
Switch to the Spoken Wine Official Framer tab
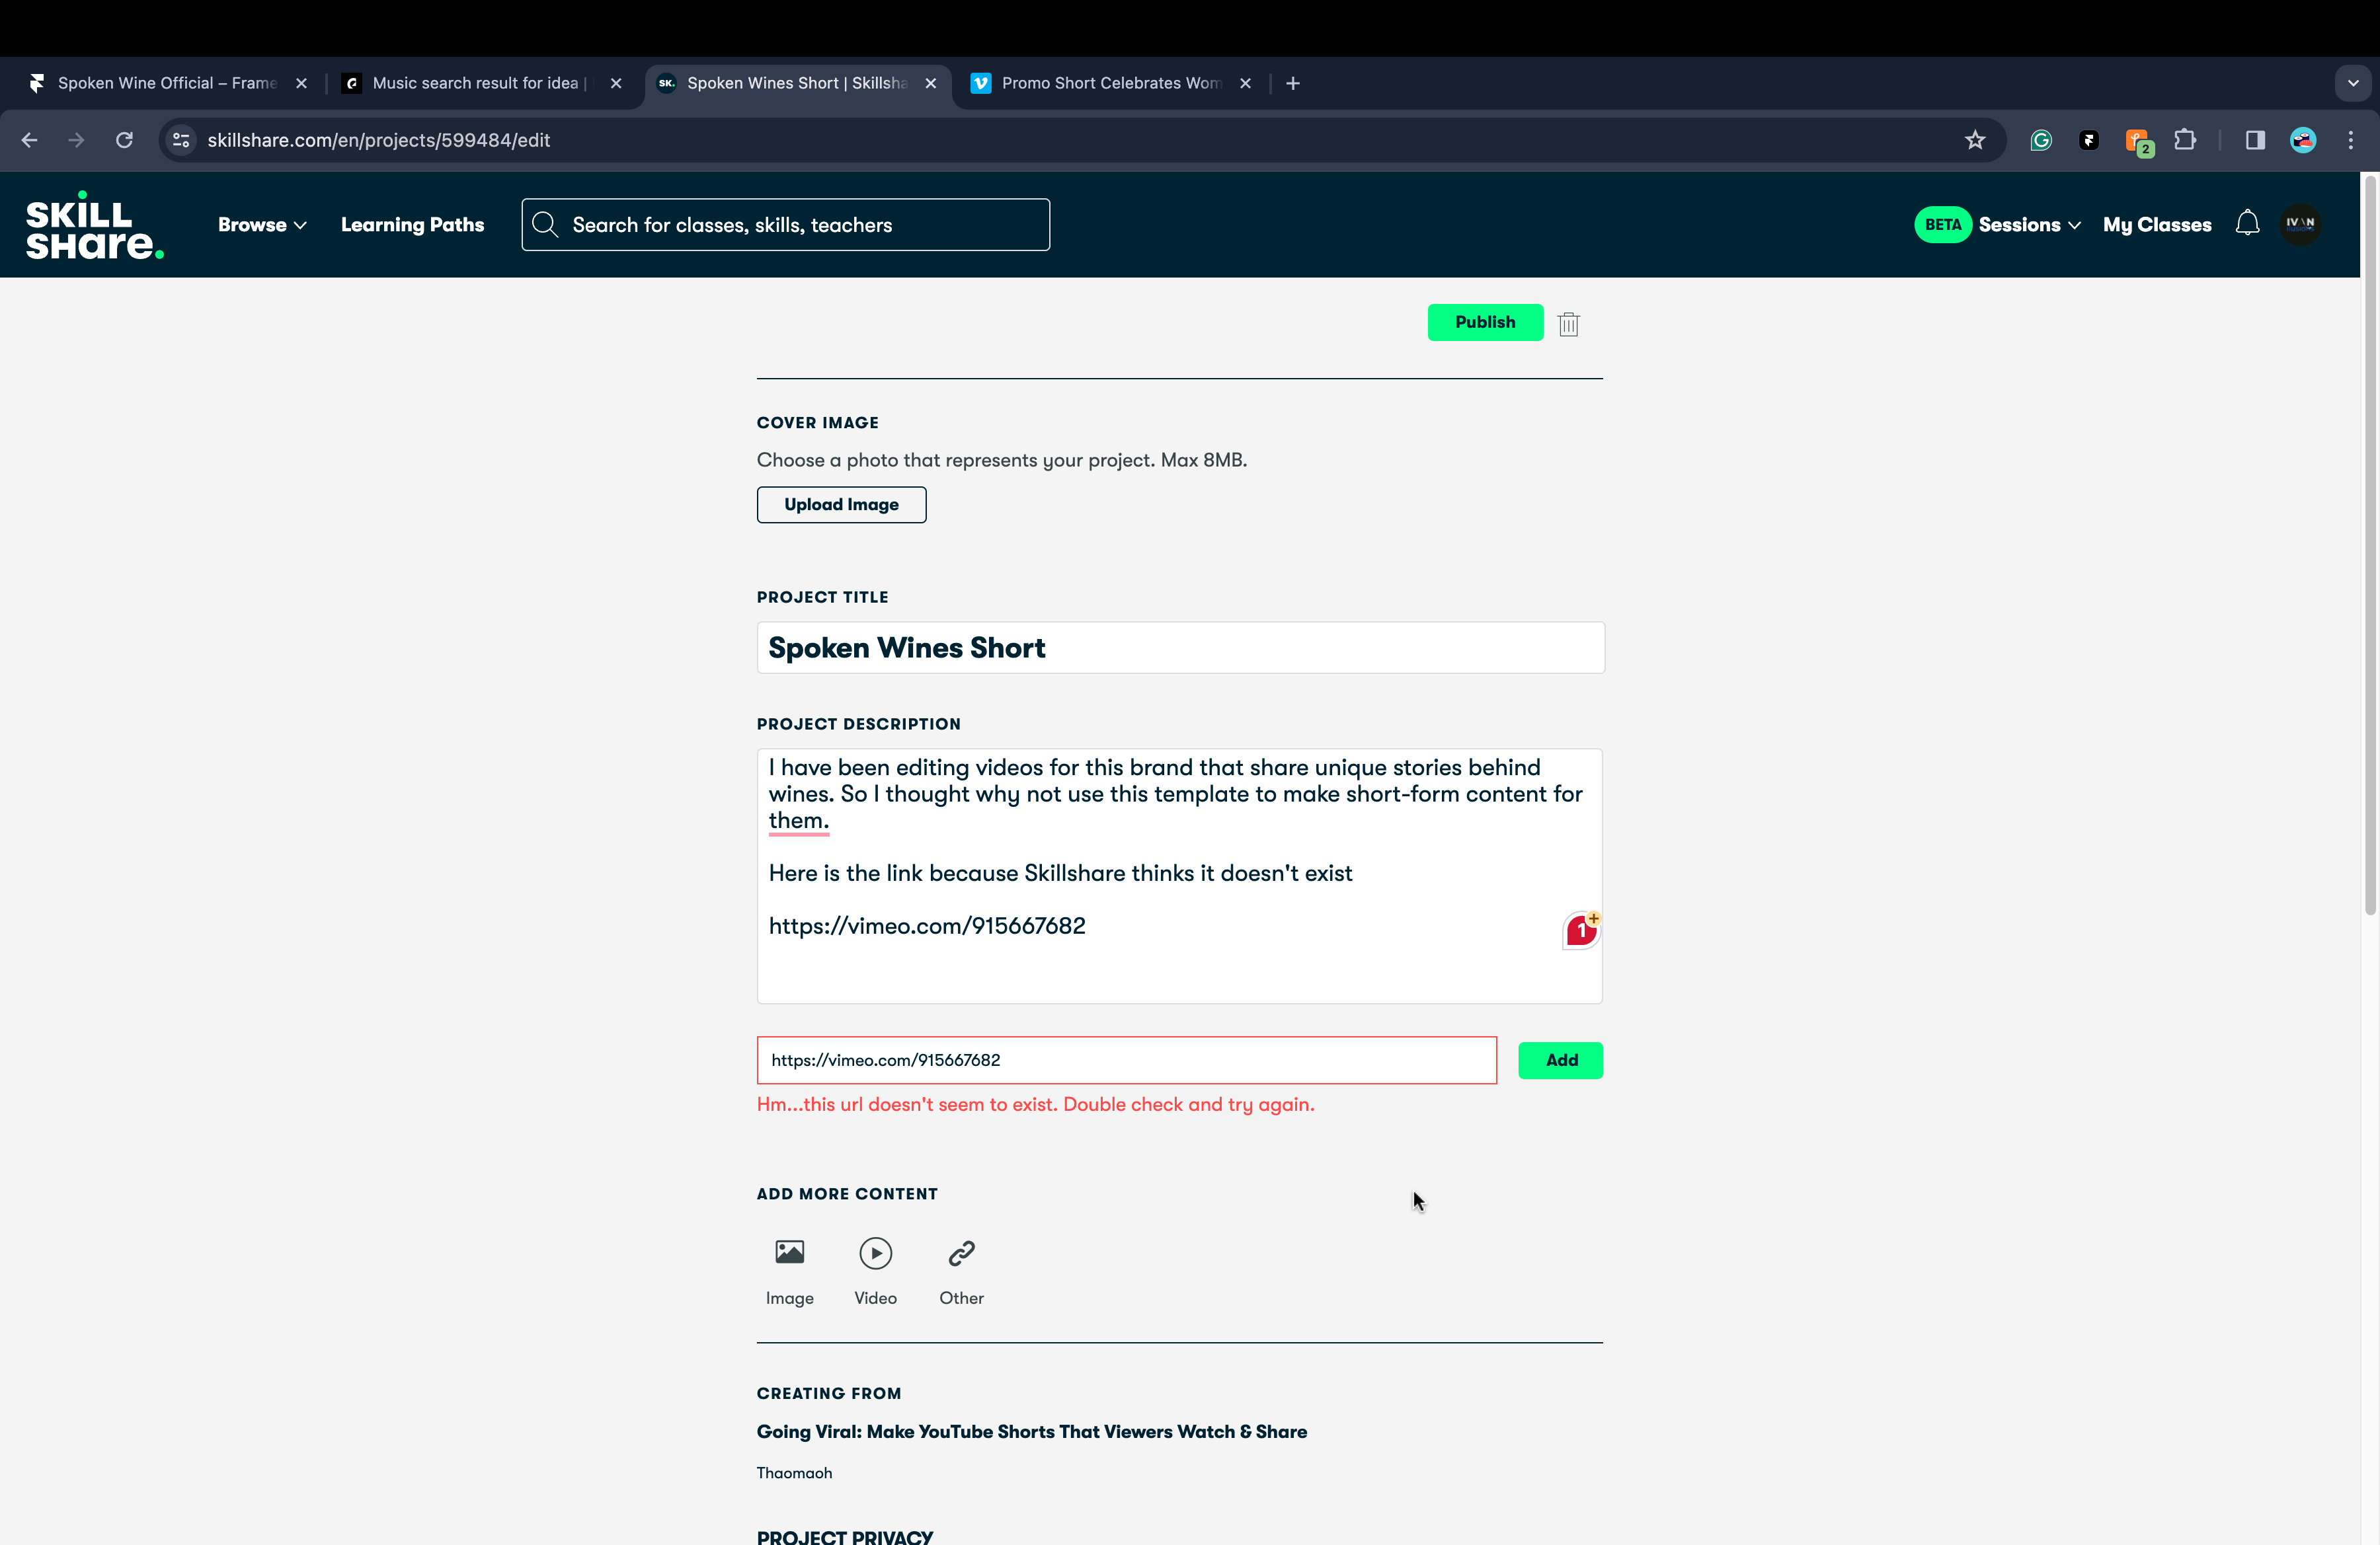coord(168,83)
